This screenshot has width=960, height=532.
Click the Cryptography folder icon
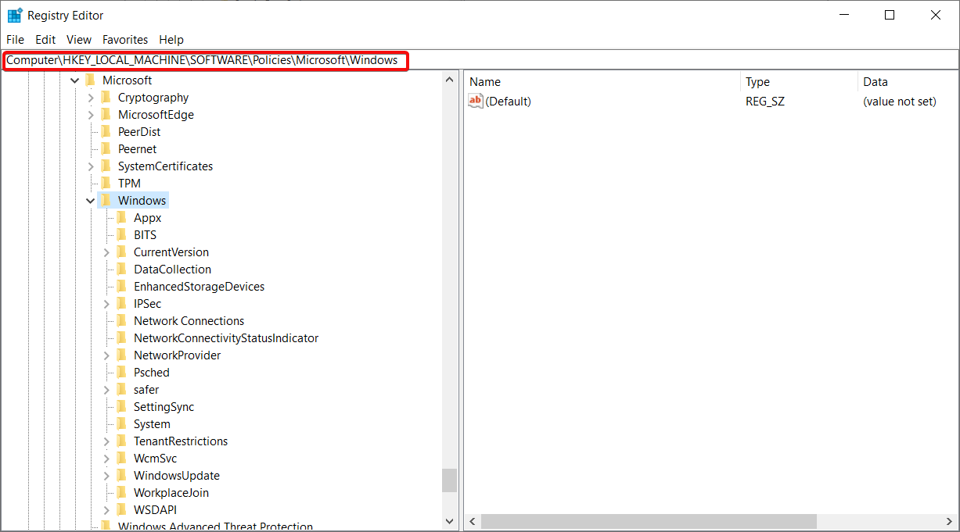click(x=106, y=97)
